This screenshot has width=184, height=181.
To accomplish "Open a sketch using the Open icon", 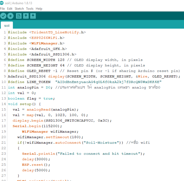I will coord(26,16).
